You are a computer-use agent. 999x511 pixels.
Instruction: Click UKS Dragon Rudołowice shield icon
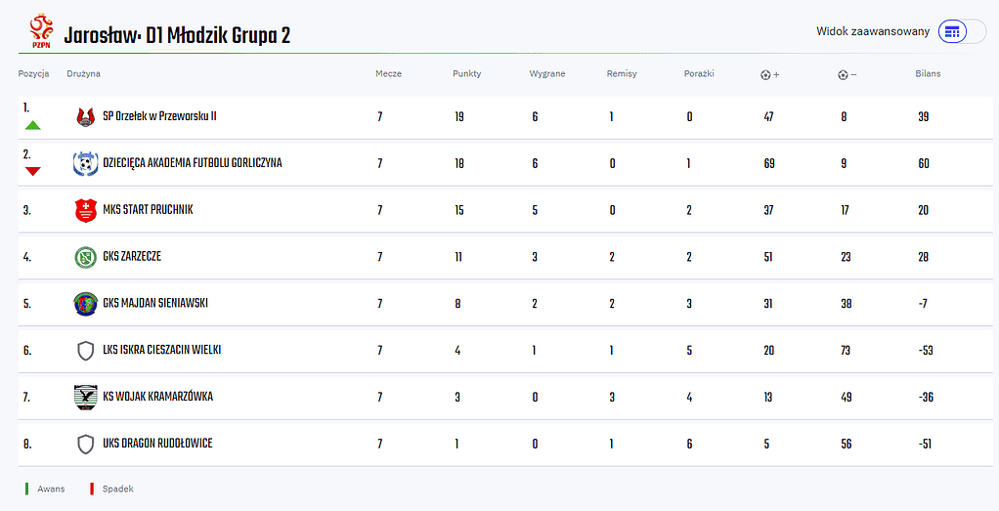(x=86, y=444)
